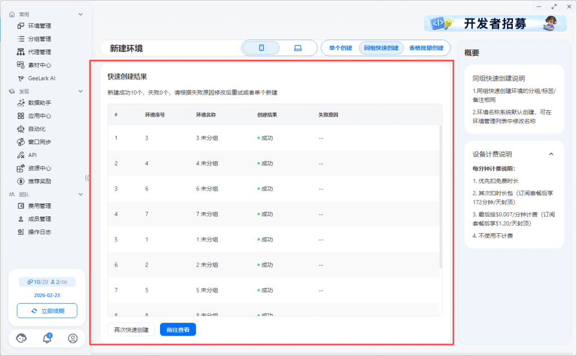Viewport: 577px width, 356px height.
Task: Open the user profile account icon
Action: [x=73, y=338]
